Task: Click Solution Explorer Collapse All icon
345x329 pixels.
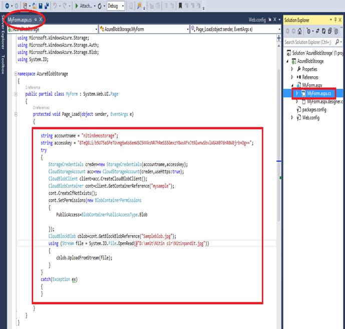Action: (x=329, y=31)
